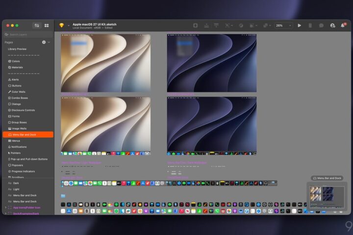
Task: Select the highlighted Menu Bar and Dock page
Action: click(x=28, y=135)
